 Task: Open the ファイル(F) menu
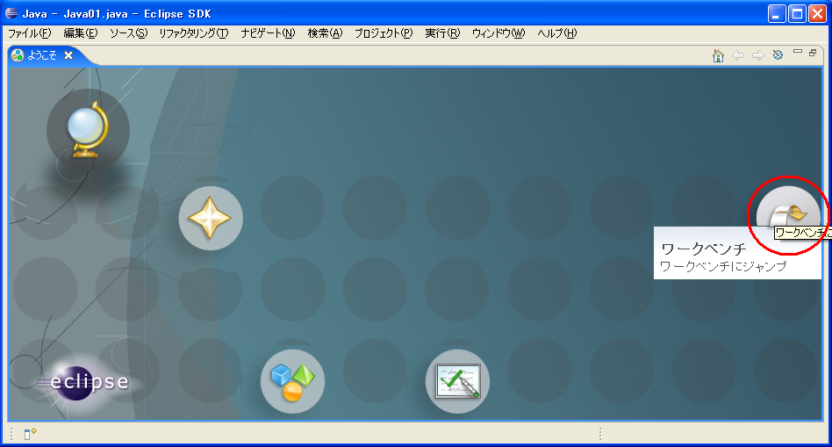tap(29, 32)
